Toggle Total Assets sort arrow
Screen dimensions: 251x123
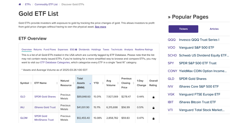(x=90, y=83)
